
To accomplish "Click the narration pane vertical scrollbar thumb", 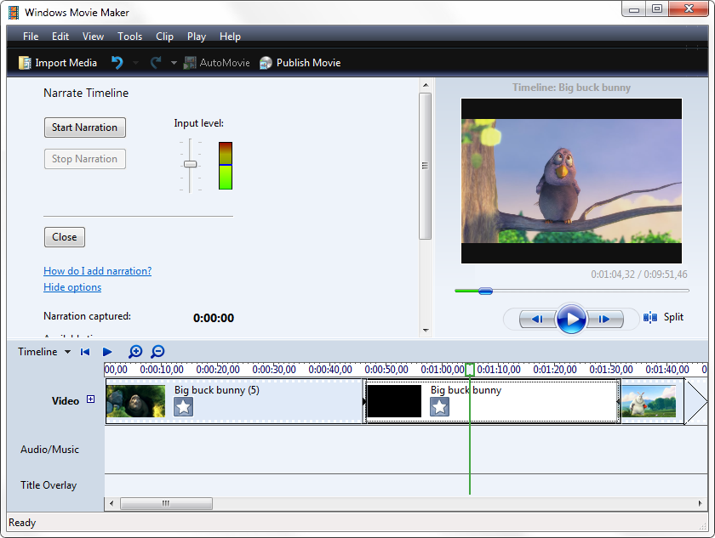I will (x=426, y=166).
